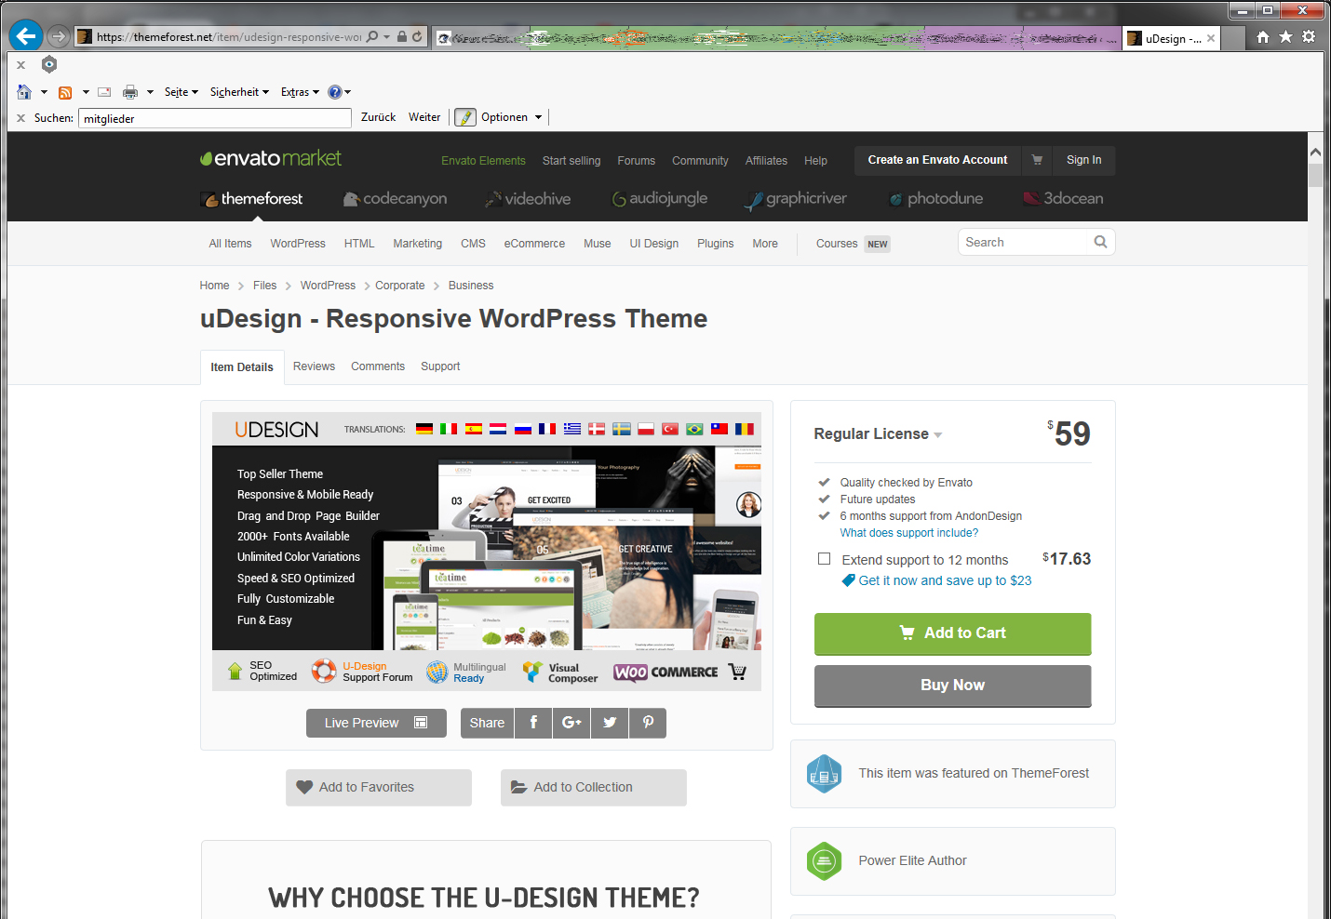Click Zurück in the find bar
1331x919 pixels.
click(x=378, y=117)
